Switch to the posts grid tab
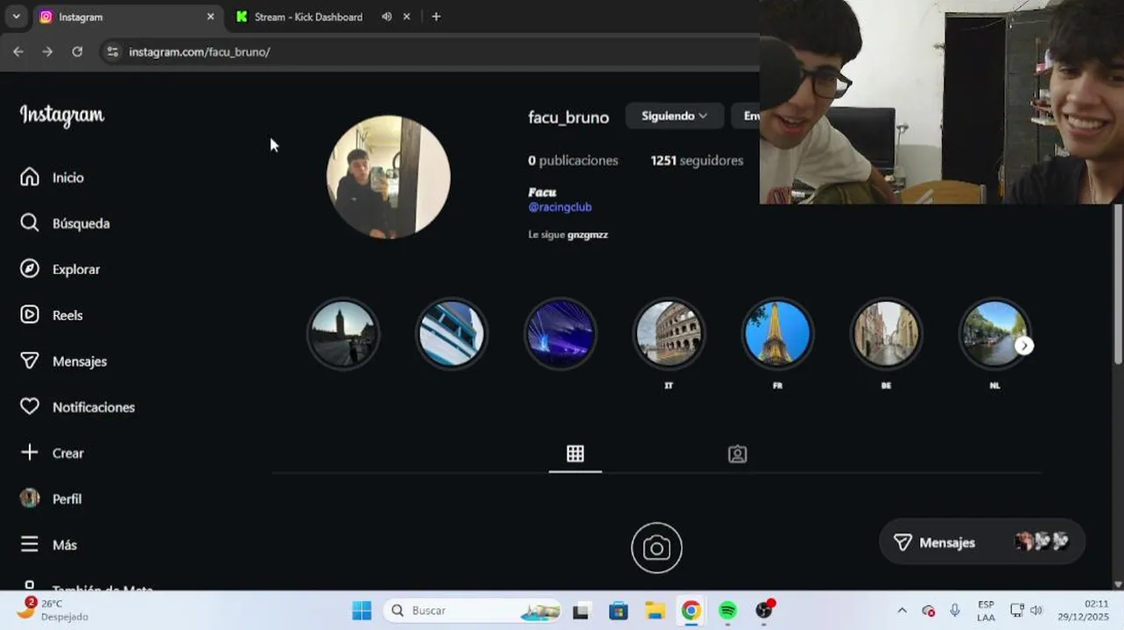Viewport: 1124px width, 630px height. 575,453
